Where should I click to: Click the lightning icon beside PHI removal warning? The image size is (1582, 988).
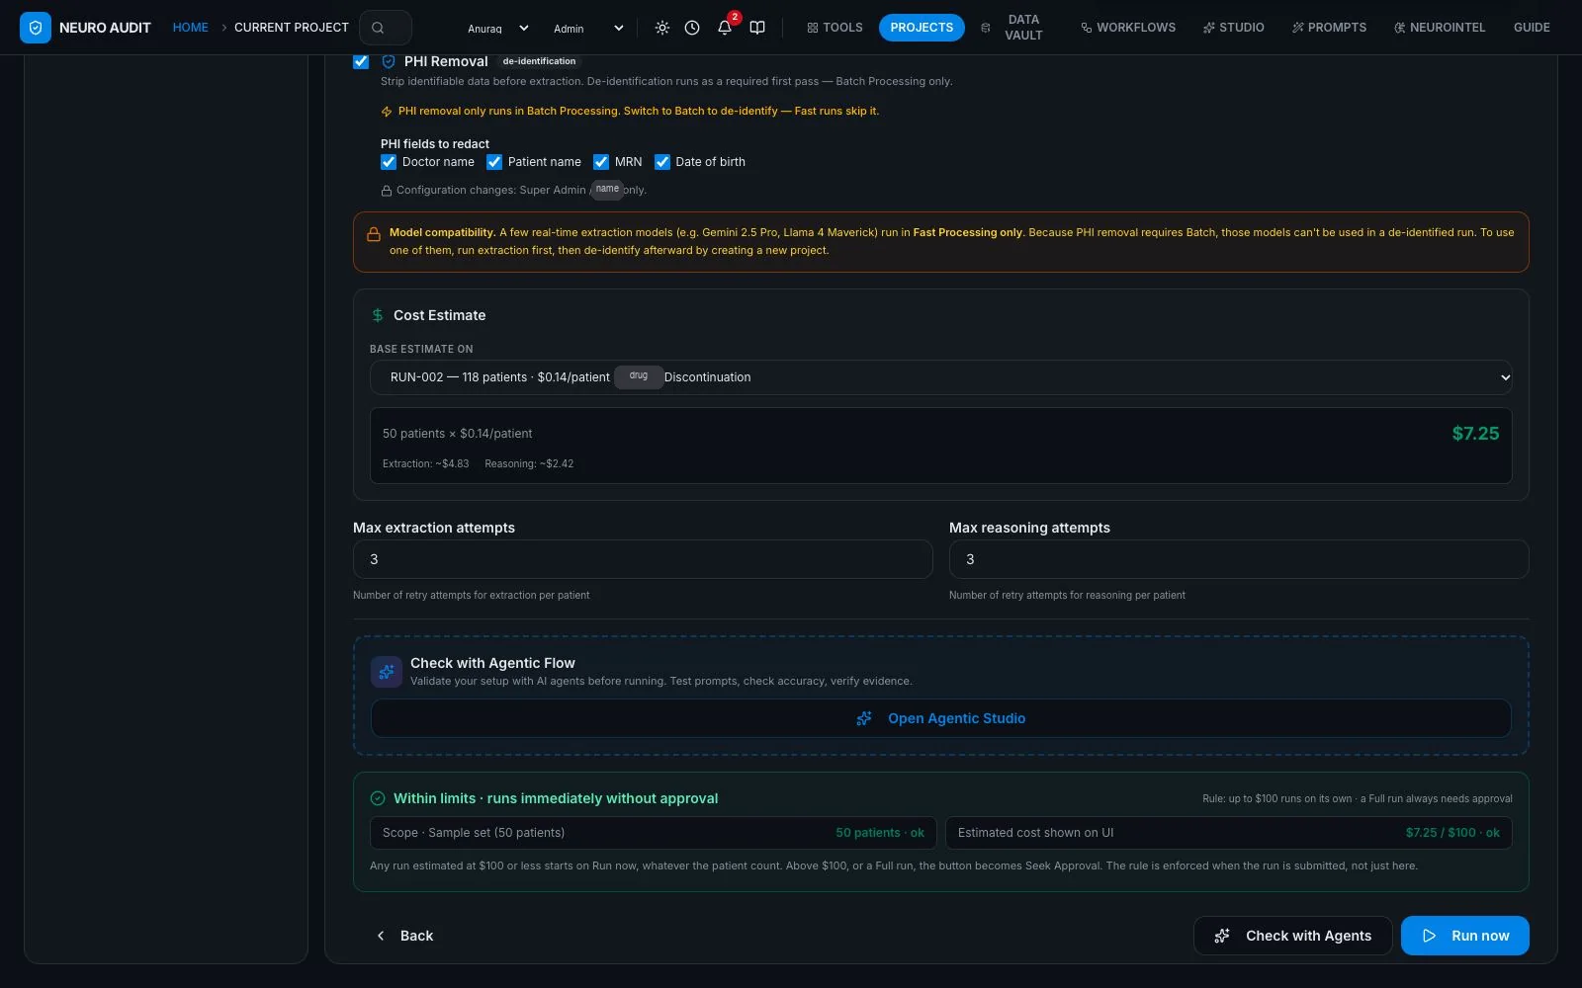387,112
